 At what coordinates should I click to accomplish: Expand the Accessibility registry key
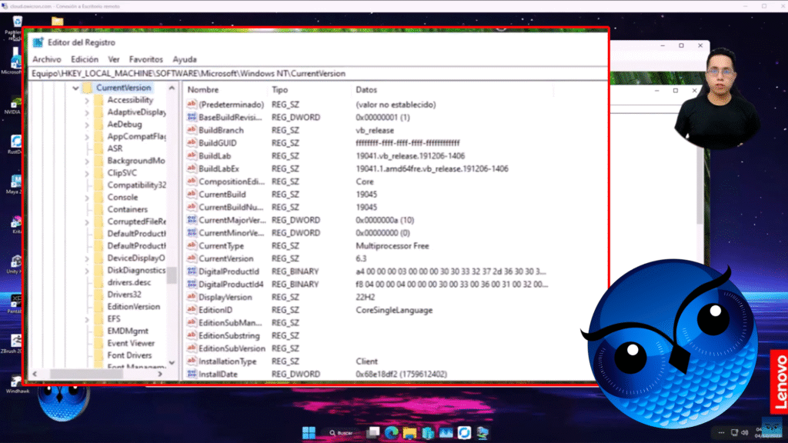click(87, 100)
